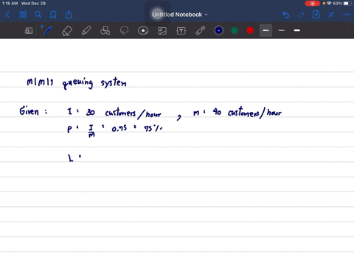Select the thick stroke thickness
Viewport: 354px width, 265px height.
297,30
